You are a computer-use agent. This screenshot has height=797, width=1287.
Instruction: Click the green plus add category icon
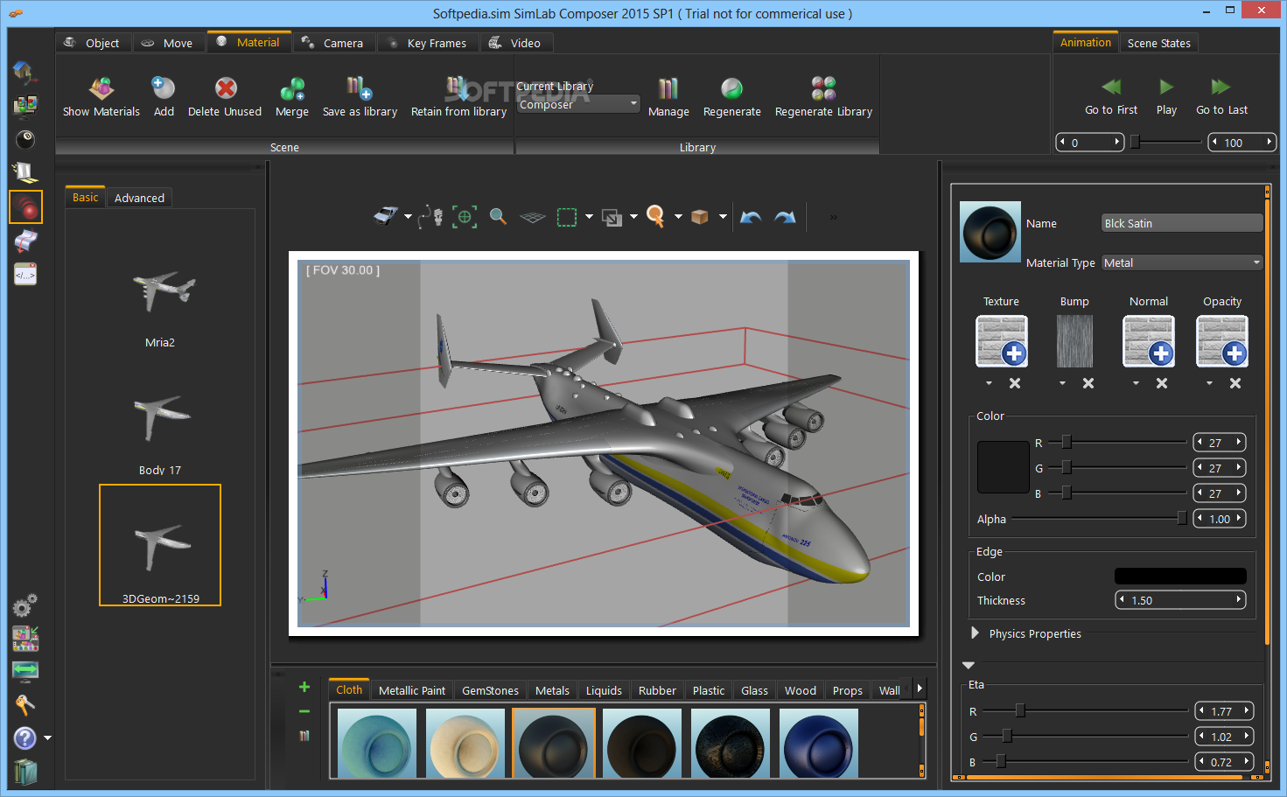(x=304, y=687)
